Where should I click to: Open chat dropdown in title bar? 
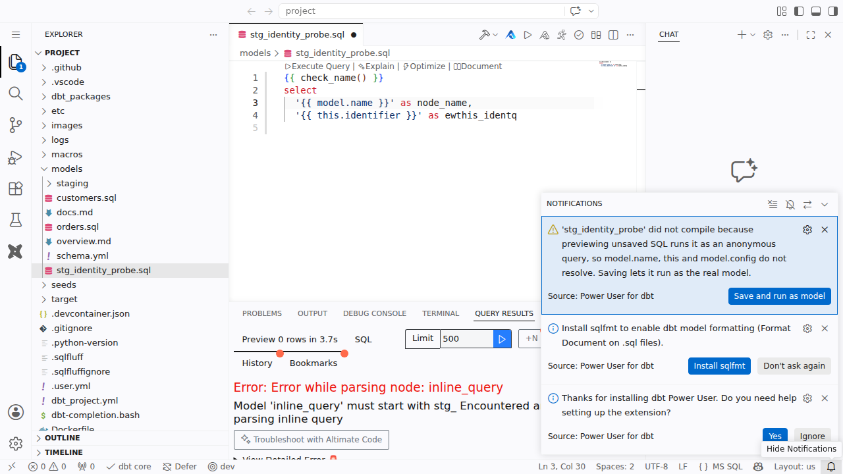coord(591,11)
